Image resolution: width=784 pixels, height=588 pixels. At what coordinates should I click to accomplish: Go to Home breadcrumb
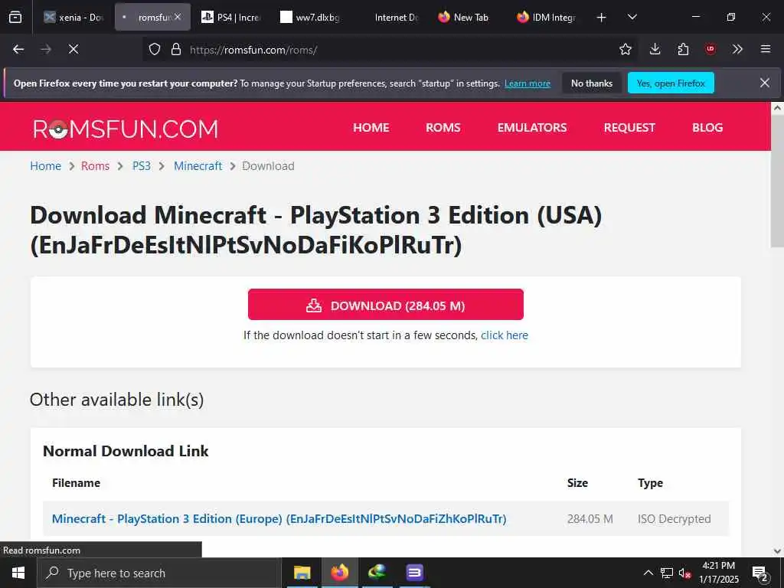coord(45,166)
